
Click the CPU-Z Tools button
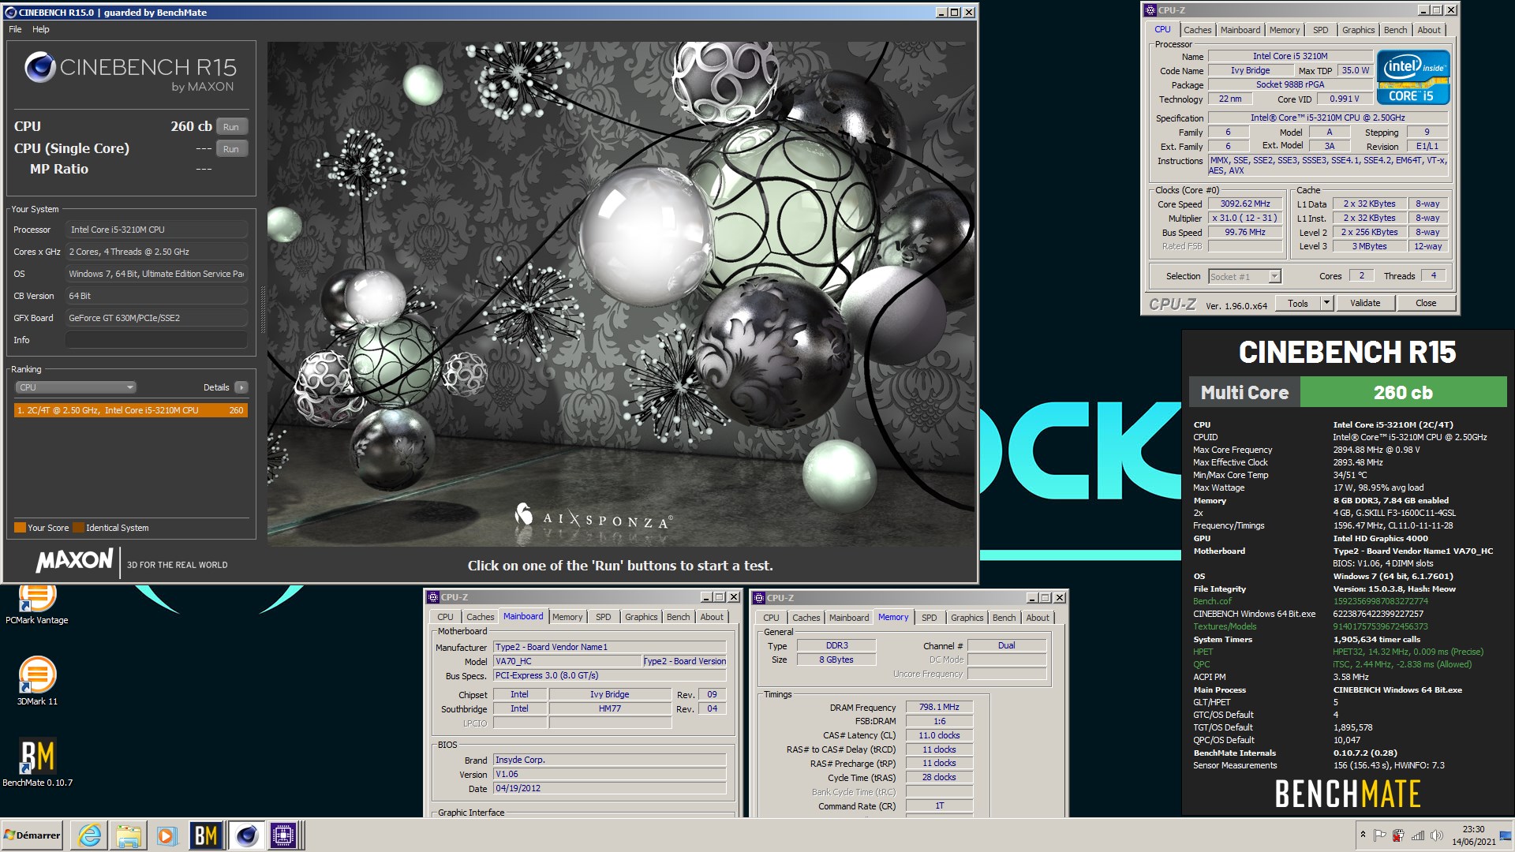[1297, 303]
